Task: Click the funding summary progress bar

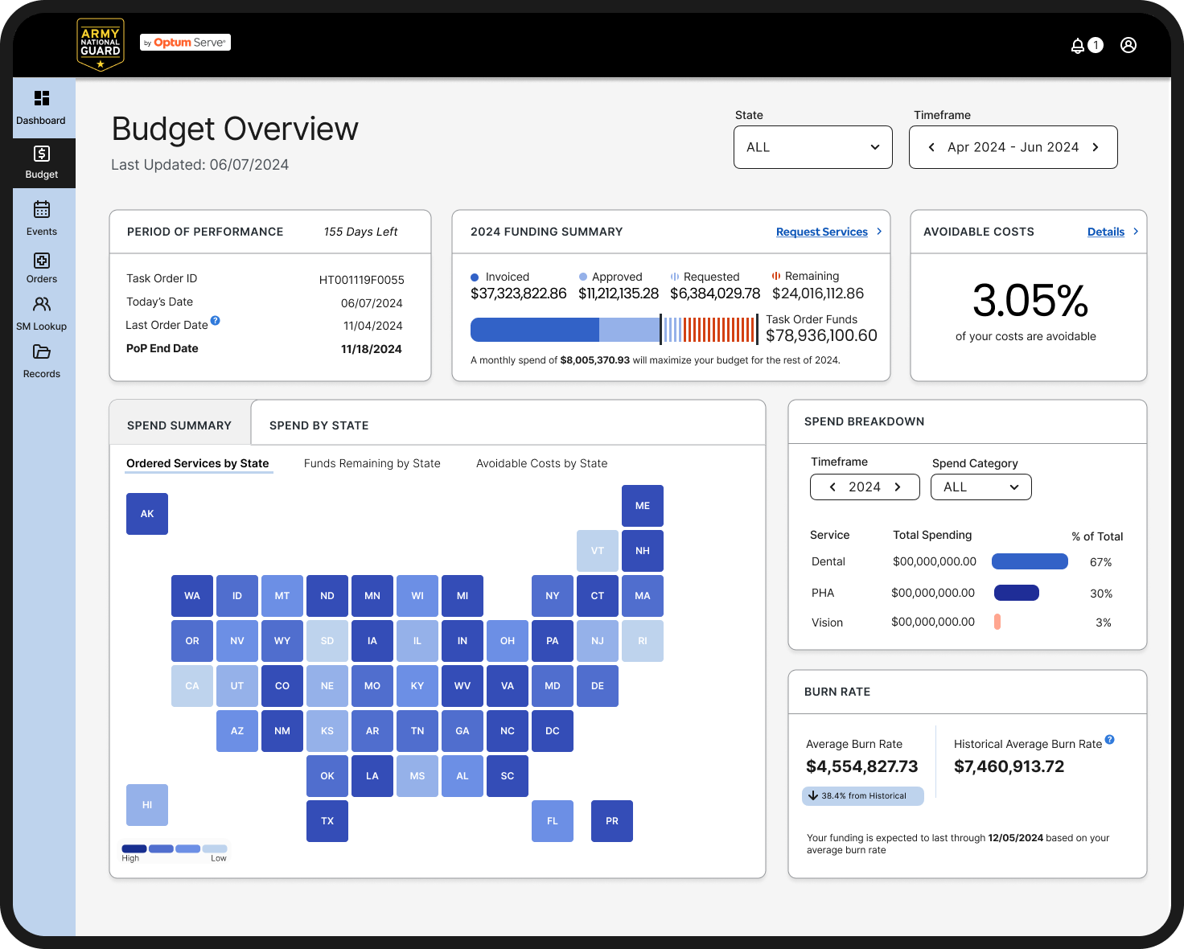Action: click(615, 330)
